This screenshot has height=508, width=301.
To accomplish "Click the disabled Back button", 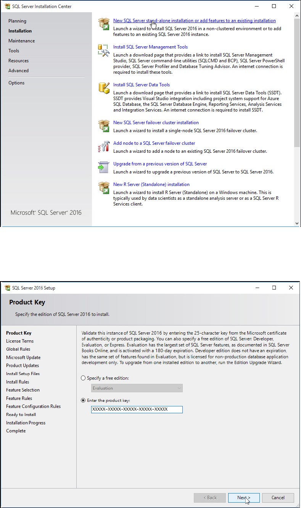I will (x=210, y=498).
